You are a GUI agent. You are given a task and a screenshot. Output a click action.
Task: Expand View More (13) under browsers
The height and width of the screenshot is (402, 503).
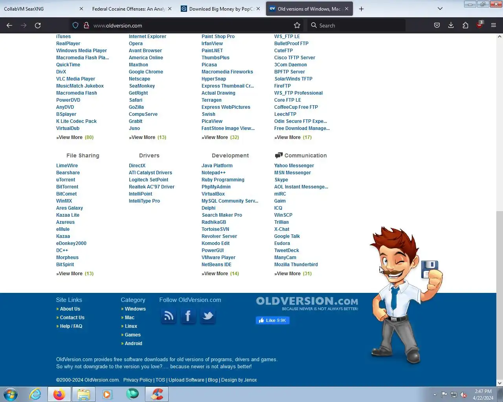[x=147, y=137]
